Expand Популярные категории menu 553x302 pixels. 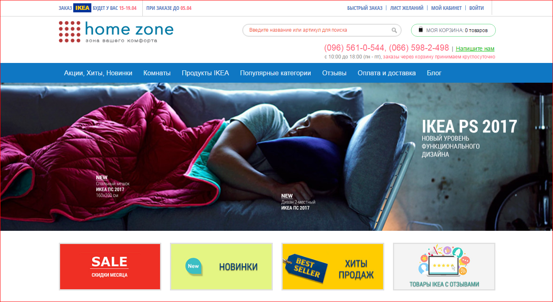pos(276,73)
